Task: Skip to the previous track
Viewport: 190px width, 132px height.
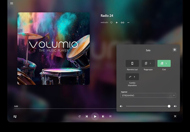Action: pos(87,116)
